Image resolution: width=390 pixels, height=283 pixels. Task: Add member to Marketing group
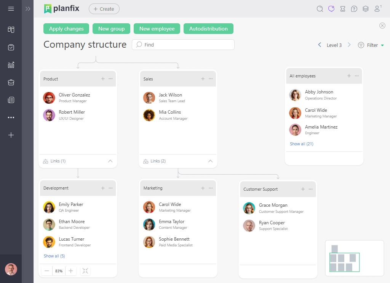click(x=203, y=188)
